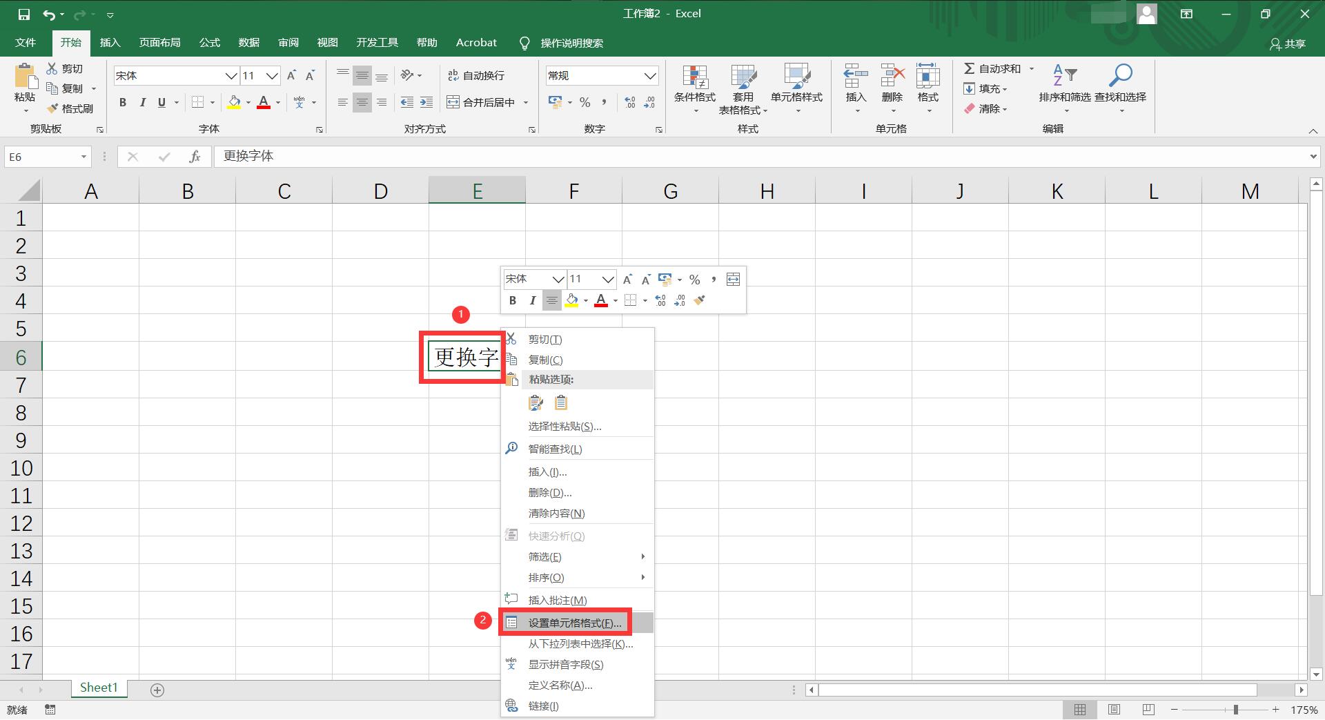
Task: Click the Clear (清除) button
Action: (x=985, y=108)
